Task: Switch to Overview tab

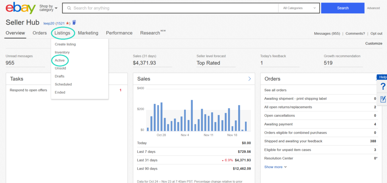Action: [15, 33]
